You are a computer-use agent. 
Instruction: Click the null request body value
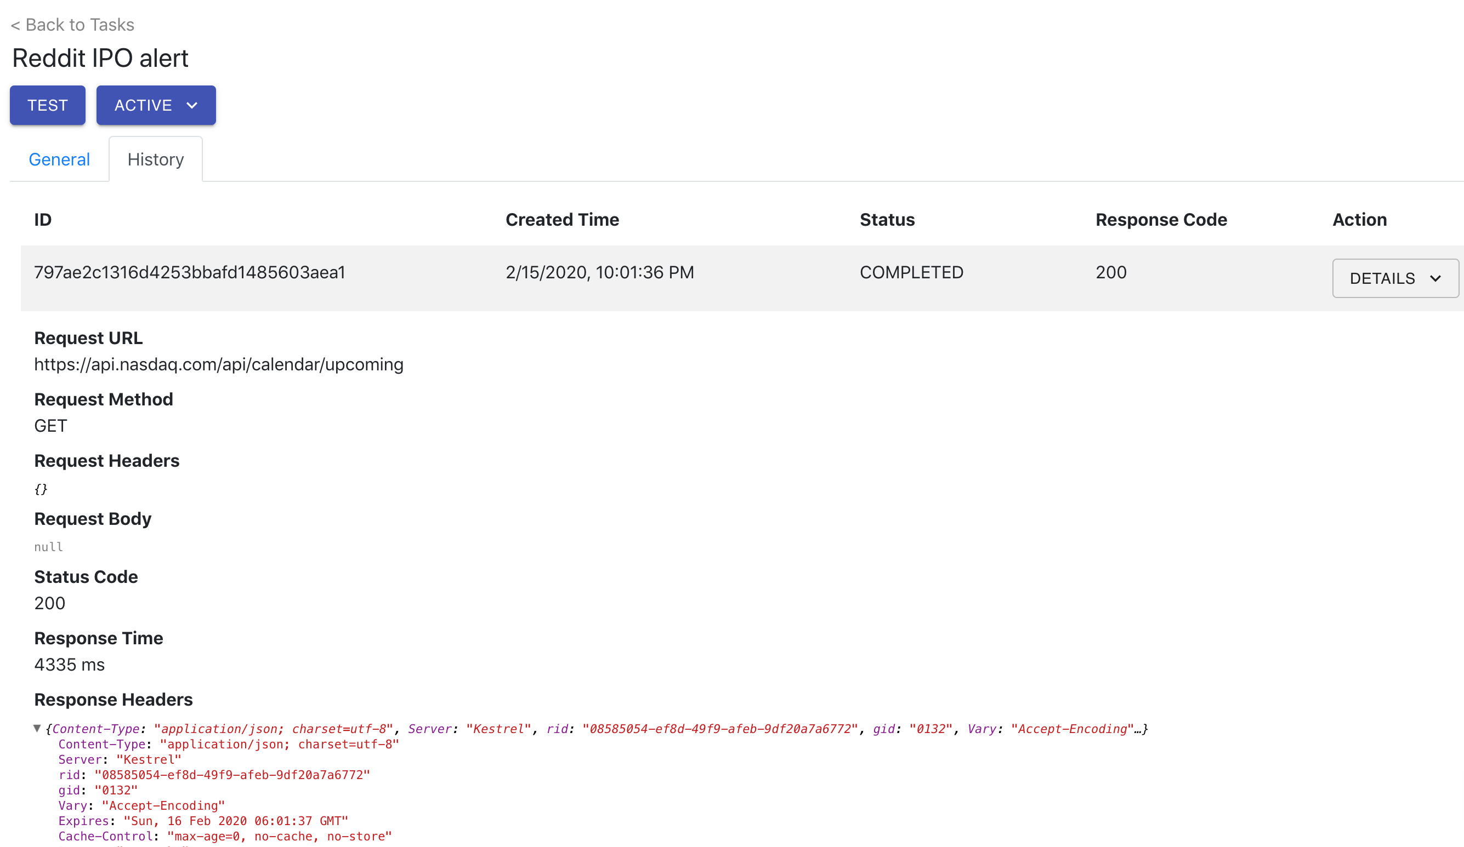click(48, 547)
